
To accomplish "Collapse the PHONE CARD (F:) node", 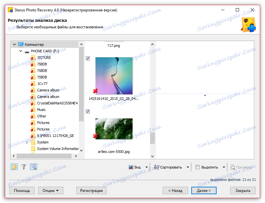I will (20, 51).
